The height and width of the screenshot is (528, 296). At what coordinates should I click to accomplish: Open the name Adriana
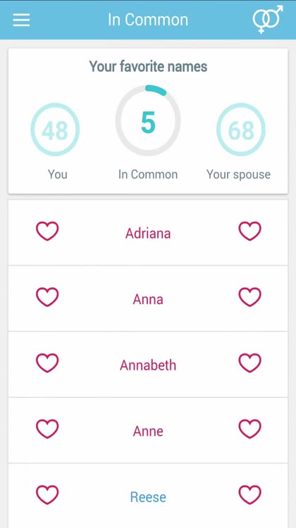tap(148, 233)
